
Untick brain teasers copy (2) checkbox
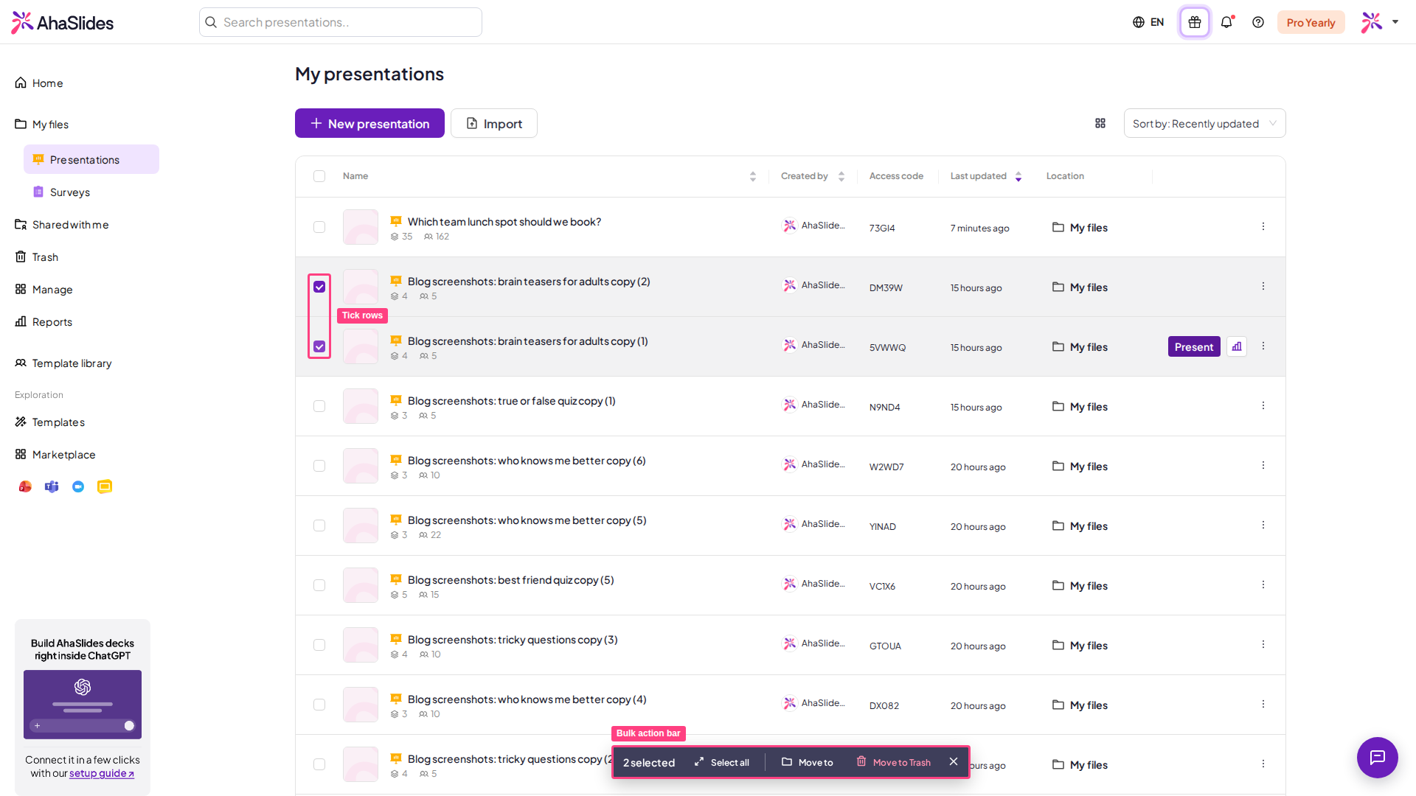coord(319,287)
